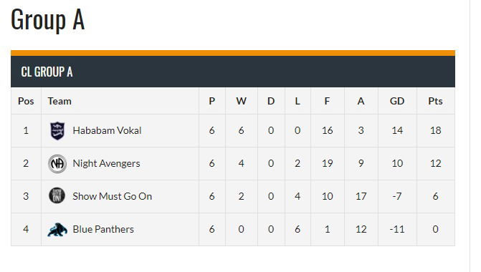Click Hababam Vokal's 18 points cell
481x272 pixels.
click(x=436, y=130)
